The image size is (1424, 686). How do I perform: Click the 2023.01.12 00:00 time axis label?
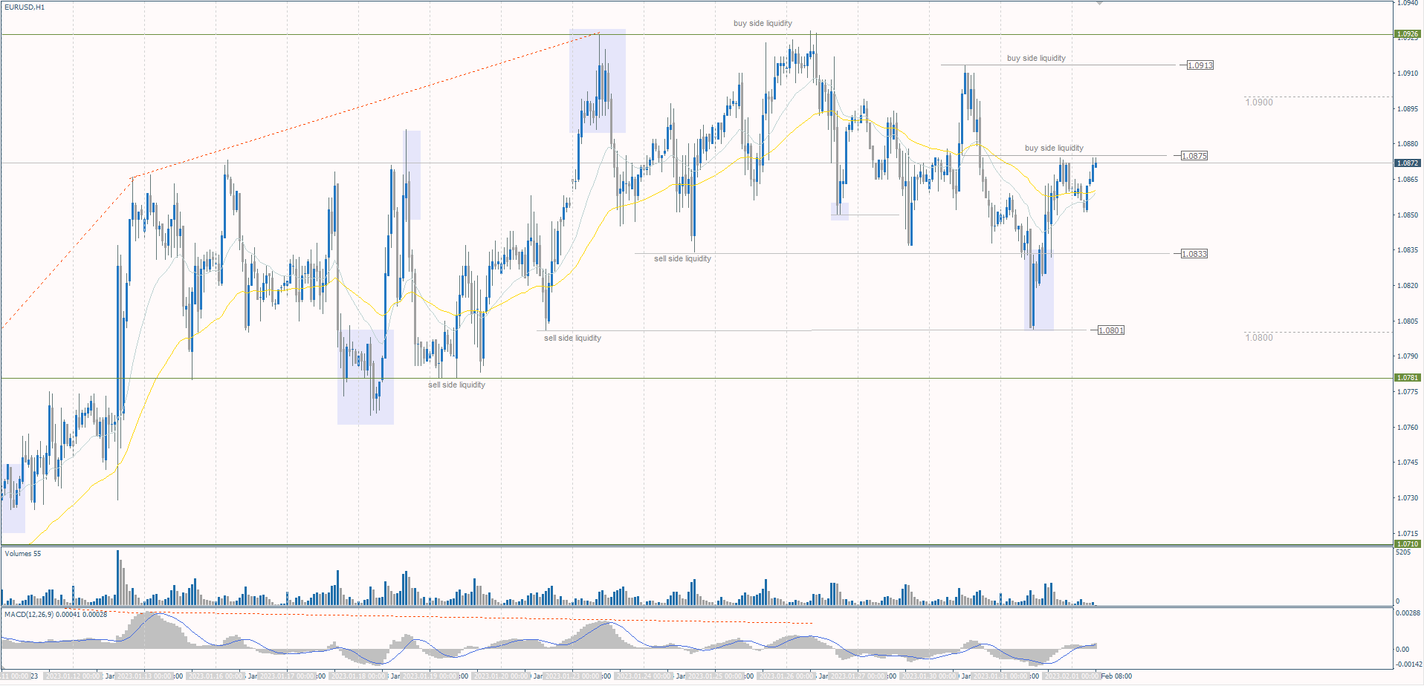point(72,676)
